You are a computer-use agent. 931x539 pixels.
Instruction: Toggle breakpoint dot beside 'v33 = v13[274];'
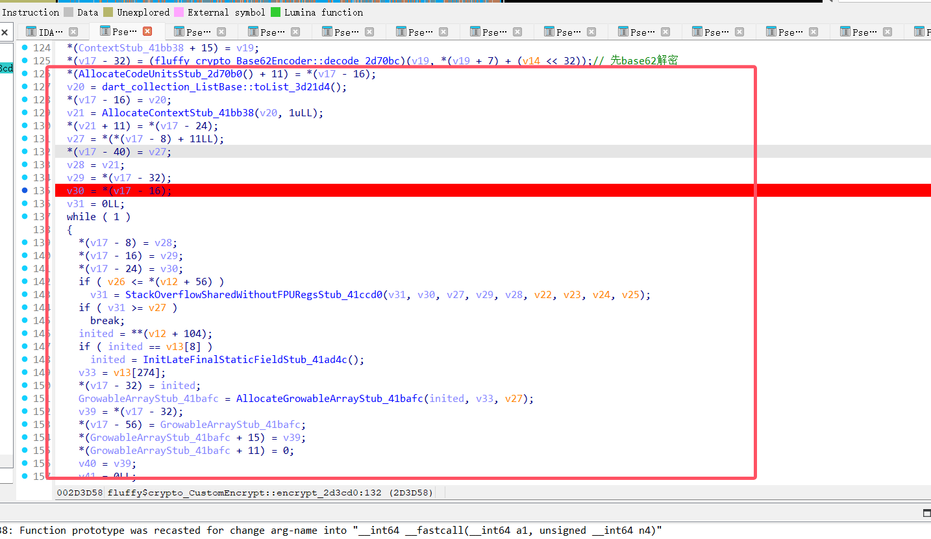coord(25,372)
